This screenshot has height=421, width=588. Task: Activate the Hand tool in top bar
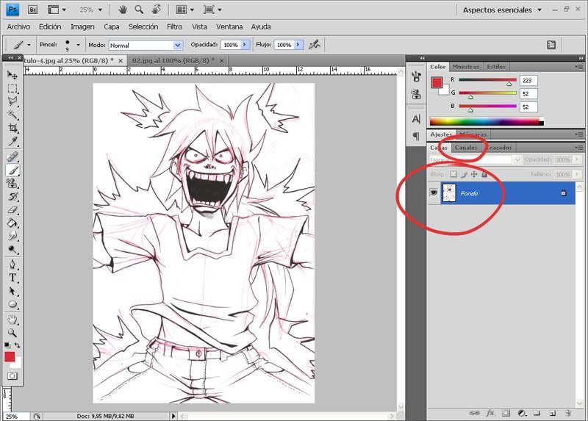point(121,10)
